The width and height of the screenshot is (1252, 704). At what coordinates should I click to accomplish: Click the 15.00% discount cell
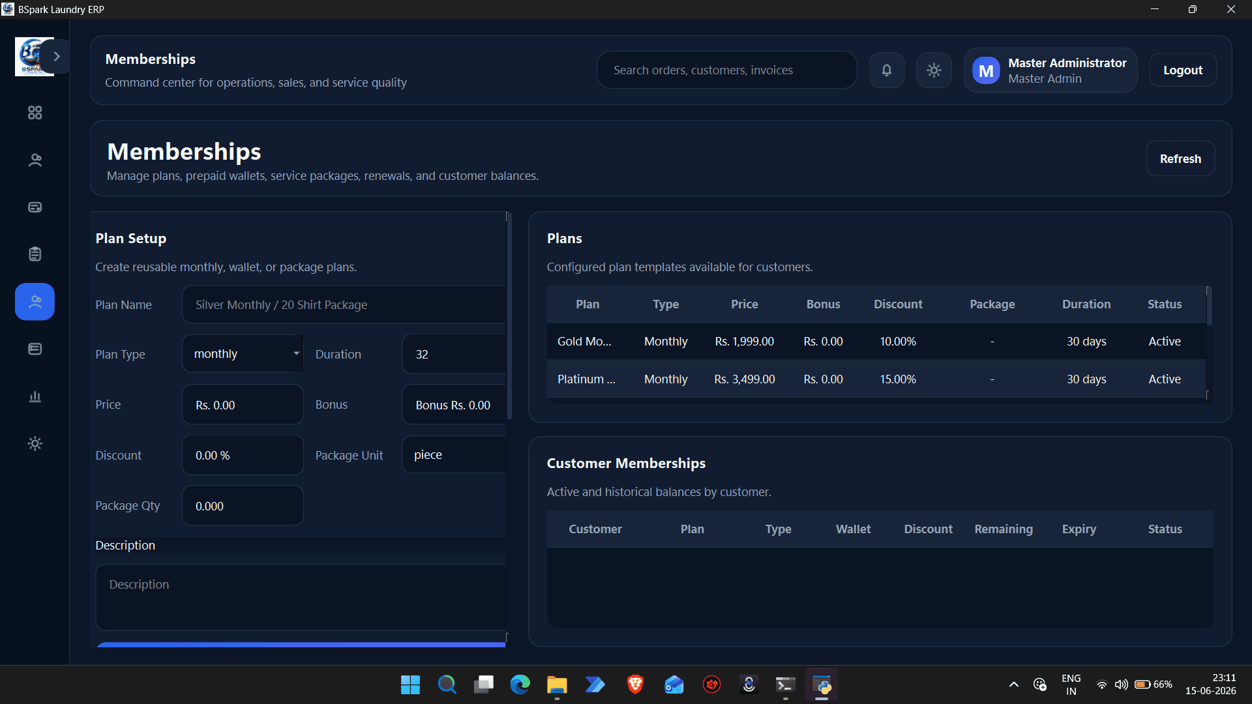tap(898, 379)
